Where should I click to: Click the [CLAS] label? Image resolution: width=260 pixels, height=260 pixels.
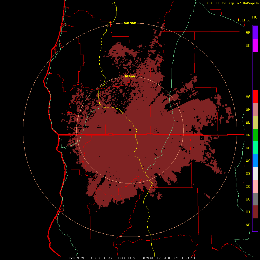pos(244,20)
